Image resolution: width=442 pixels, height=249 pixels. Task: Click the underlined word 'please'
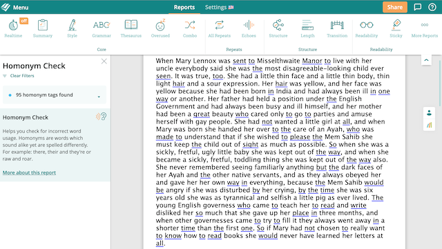tap(300, 137)
